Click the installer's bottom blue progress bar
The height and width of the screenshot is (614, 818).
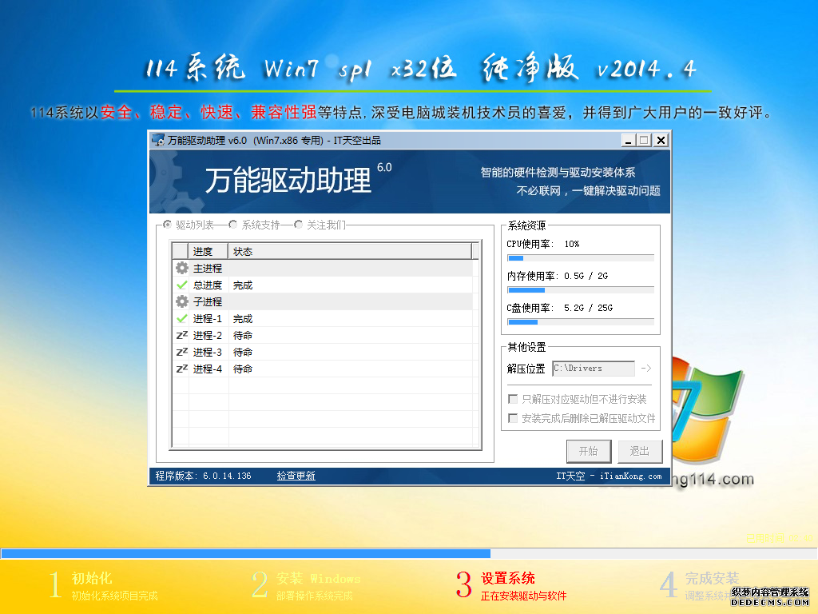click(x=409, y=553)
